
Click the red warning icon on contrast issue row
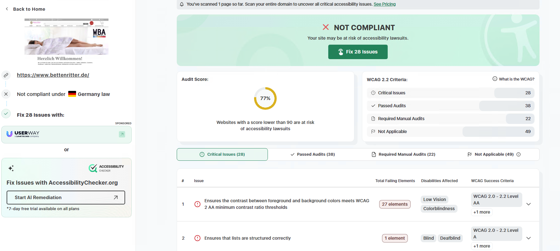(197, 204)
